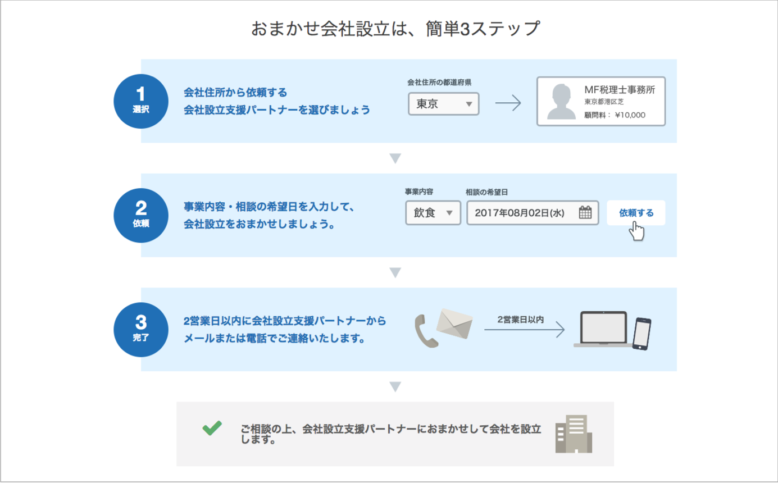Click the calendar icon in date field

(585, 213)
